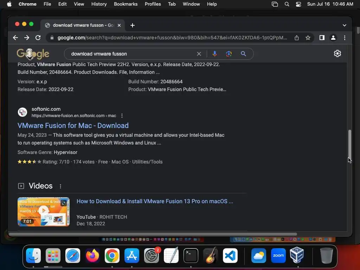
Task: Click the lock icon in address bar
Action: pyautogui.click(x=52, y=38)
